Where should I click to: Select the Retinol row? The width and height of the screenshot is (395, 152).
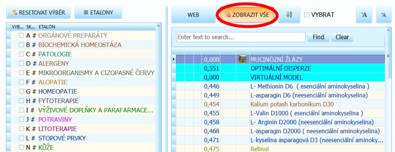280,148
